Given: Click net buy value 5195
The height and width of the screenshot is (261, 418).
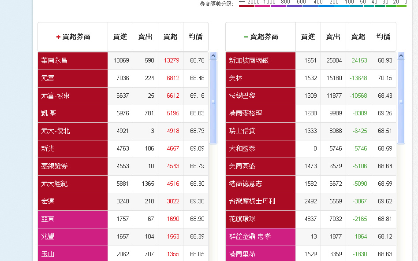Looking at the screenshot, I should pos(173,114).
